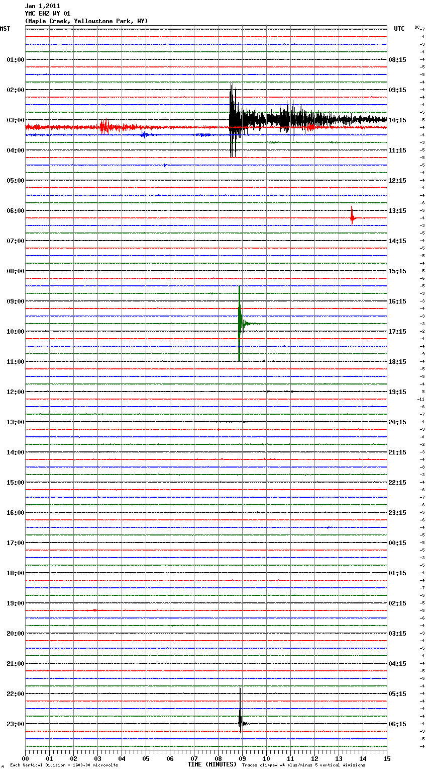
Task: Click the 00:15 UTC time label
Action: pos(397,543)
